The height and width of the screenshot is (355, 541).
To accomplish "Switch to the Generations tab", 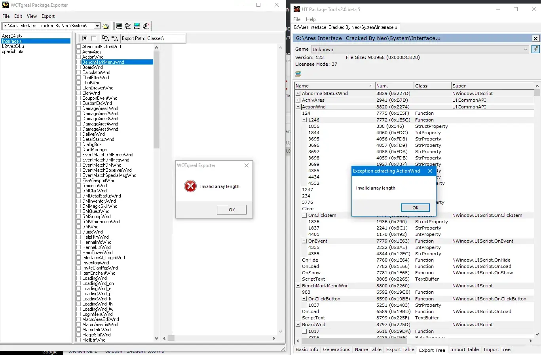I will pyautogui.click(x=336, y=349).
